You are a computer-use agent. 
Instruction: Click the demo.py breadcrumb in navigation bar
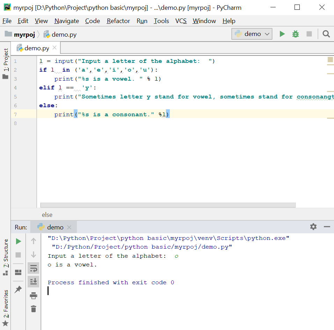click(60, 34)
